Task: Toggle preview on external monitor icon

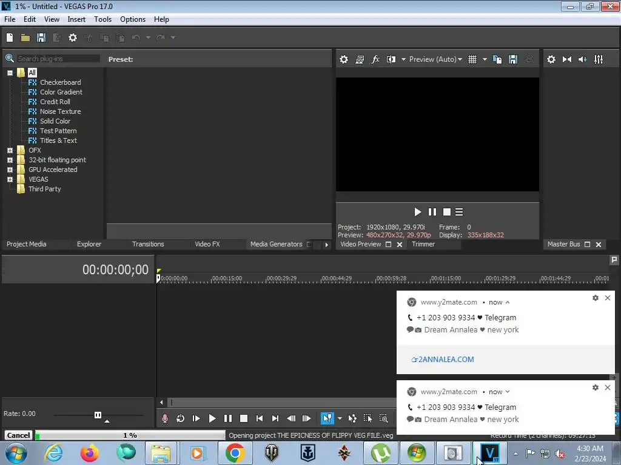Action: (x=360, y=59)
